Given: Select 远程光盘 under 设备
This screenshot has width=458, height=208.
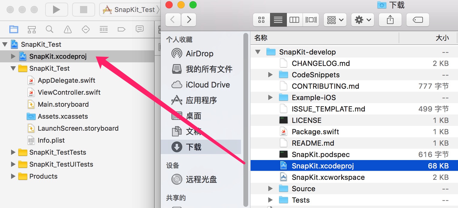Looking at the screenshot, I should tap(201, 180).
